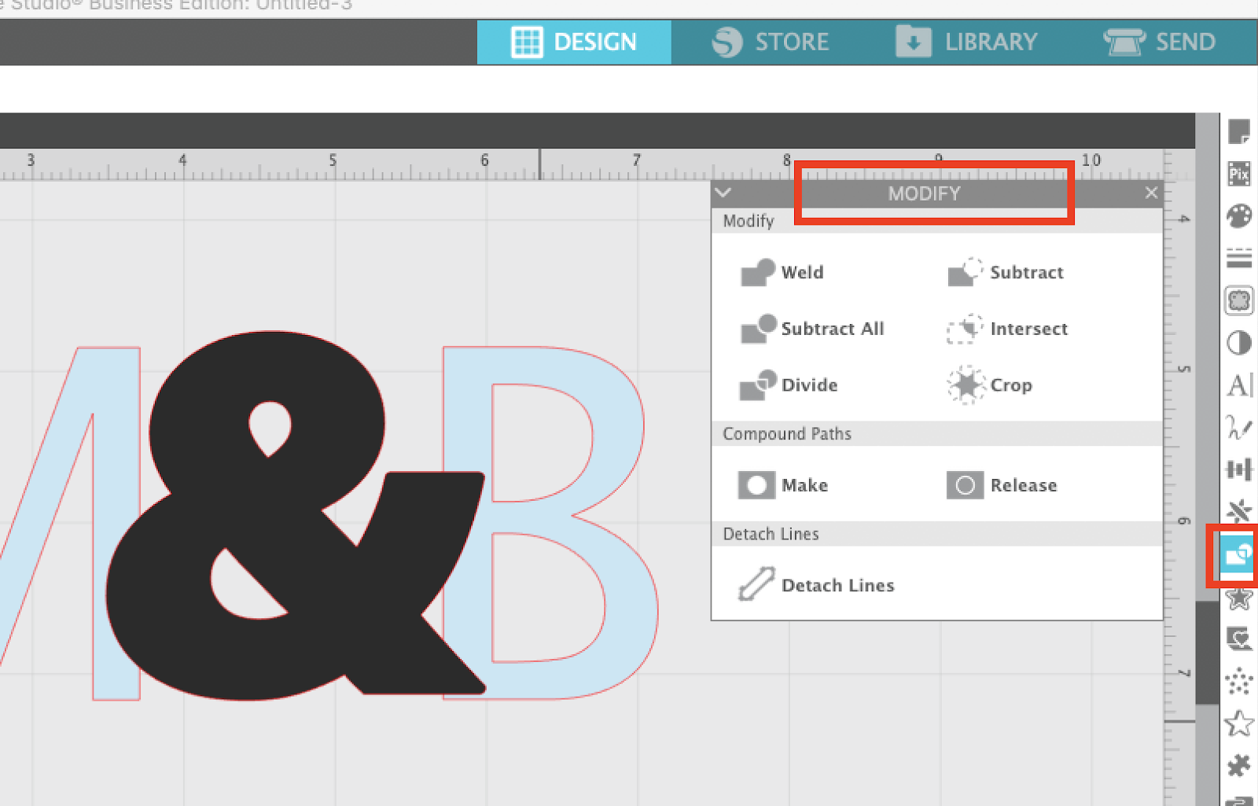Open the Image Effects panel
Screen dimensions: 1258x806
(x=1238, y=342)
